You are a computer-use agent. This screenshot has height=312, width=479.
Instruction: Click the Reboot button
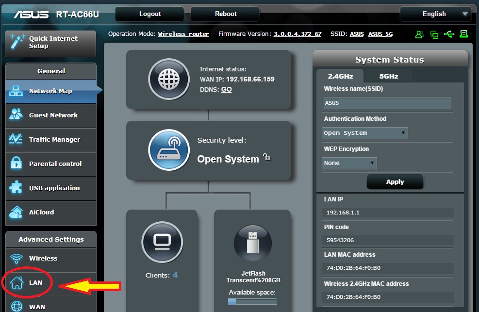tap(226, 14)
